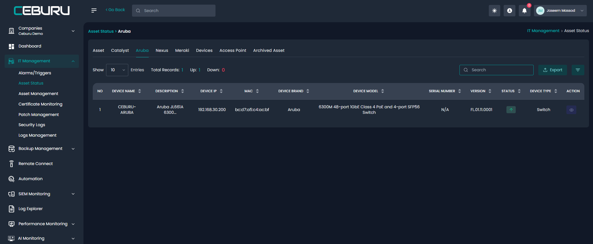The height and width of the screenshot is (244, 593).
Task: Click the IP address 192.168.30.200 cell
Action: 212,110
